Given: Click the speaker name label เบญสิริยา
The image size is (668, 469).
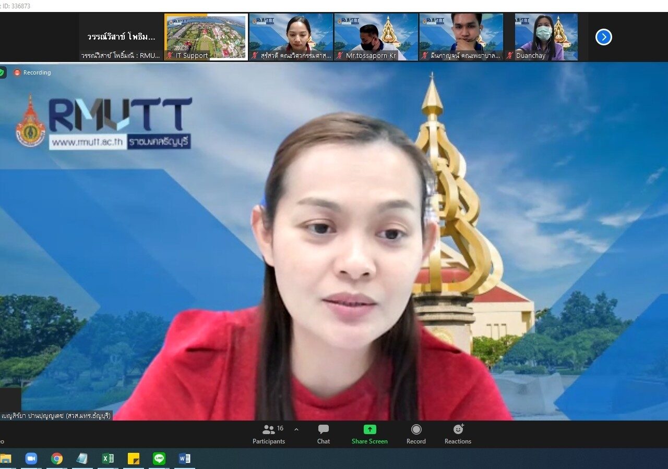Looking at the screenshot, I should point(56,416).
